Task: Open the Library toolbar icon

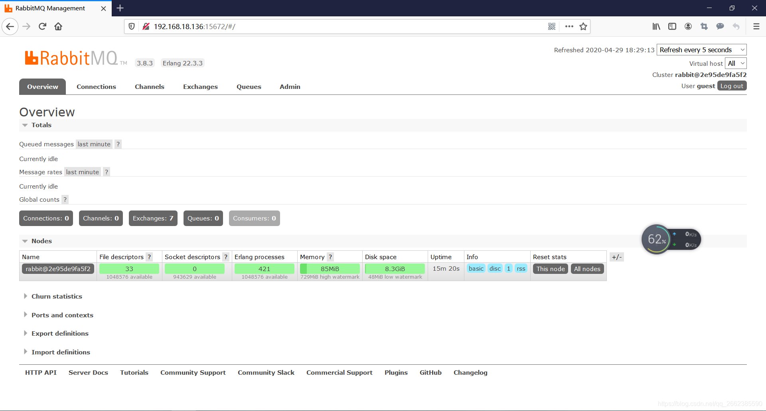Action: (656, 27)
